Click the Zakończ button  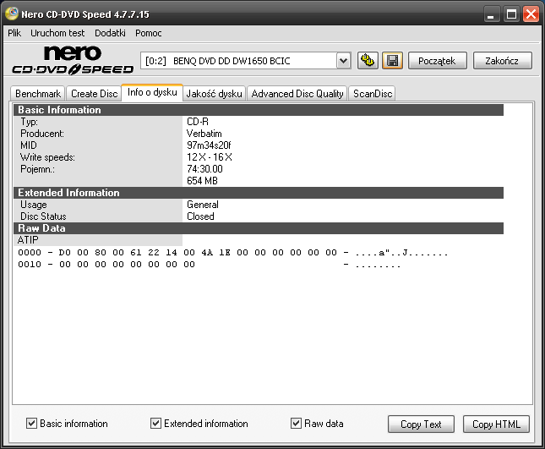[x=502, y=61]
